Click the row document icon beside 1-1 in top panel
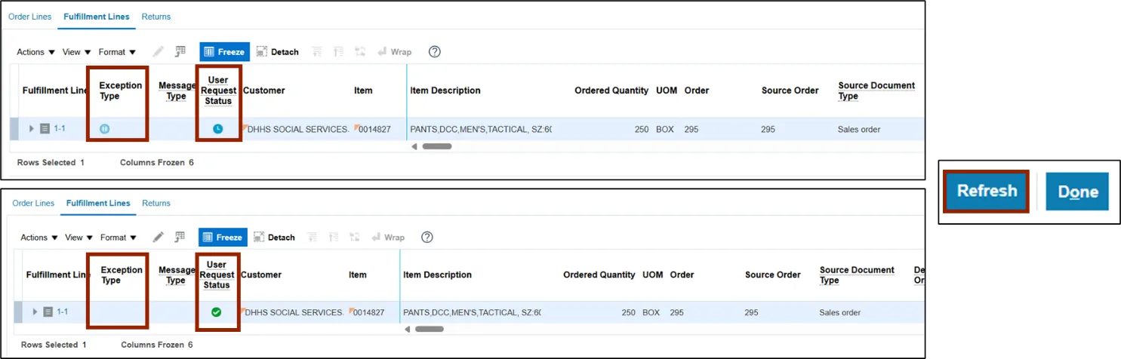 point(45,129)
